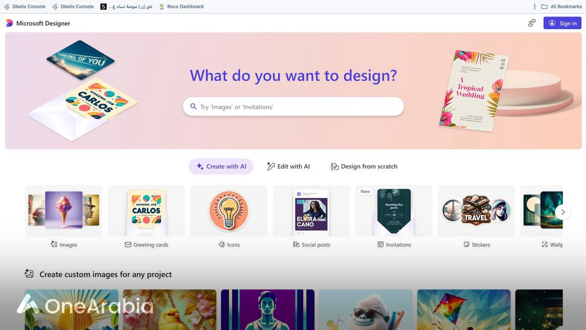Select the Stickers icon label
The image size is (586, 330).
(466, 244)
